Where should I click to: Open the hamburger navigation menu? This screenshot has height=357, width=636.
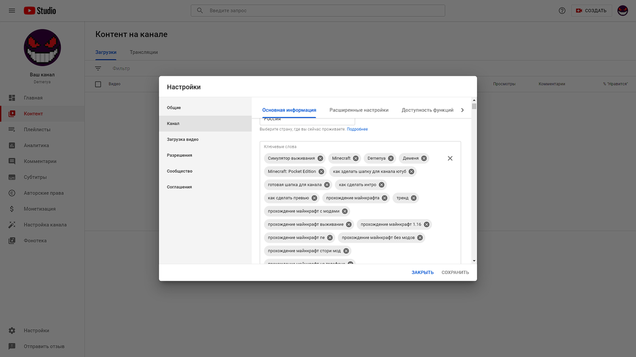[x=12, y=11]
